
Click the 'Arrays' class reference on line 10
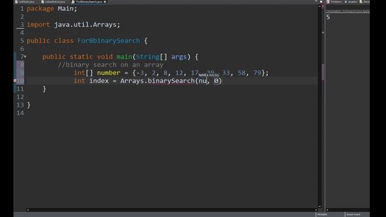(132, 81)
